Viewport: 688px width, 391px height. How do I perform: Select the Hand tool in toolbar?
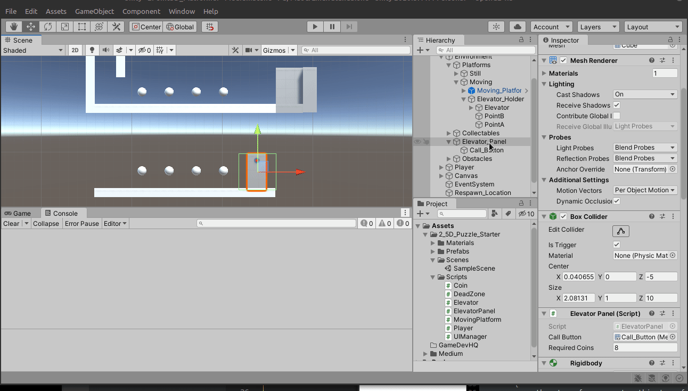coord(14,27)
